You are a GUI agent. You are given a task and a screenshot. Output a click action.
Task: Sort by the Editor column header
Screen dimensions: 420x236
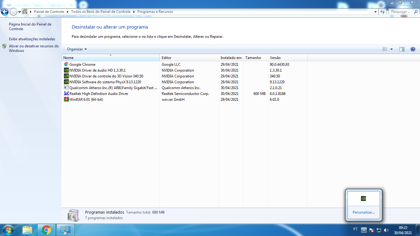(x=189, y=58)
